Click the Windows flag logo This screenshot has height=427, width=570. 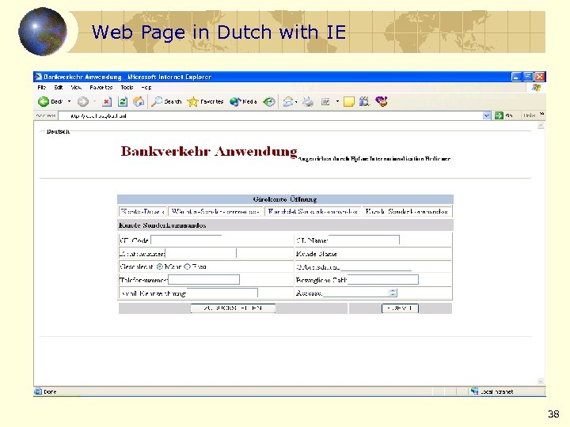(x=536, y=88)
